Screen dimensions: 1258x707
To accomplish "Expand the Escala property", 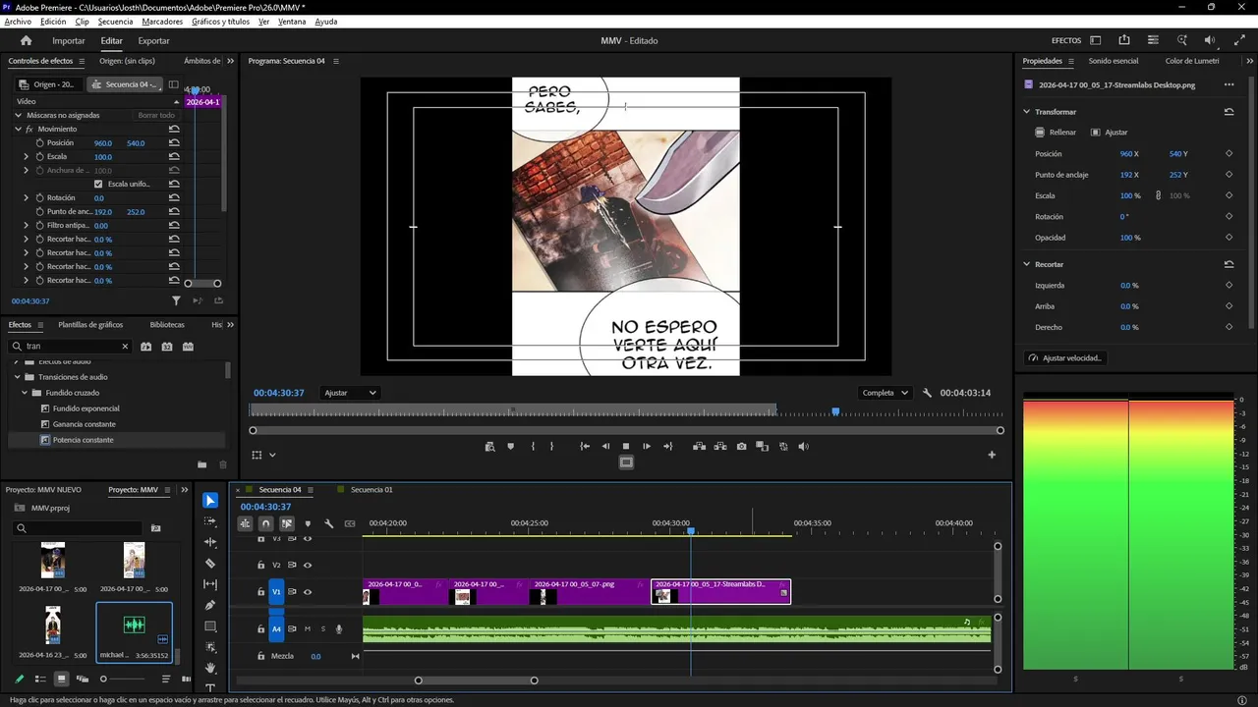I will click(x=27, y=156).
